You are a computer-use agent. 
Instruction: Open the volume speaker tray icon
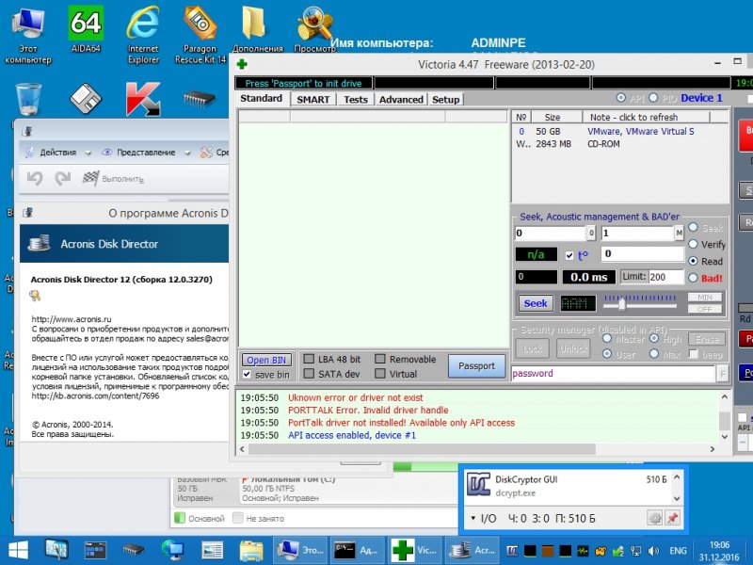pos(653,551)
